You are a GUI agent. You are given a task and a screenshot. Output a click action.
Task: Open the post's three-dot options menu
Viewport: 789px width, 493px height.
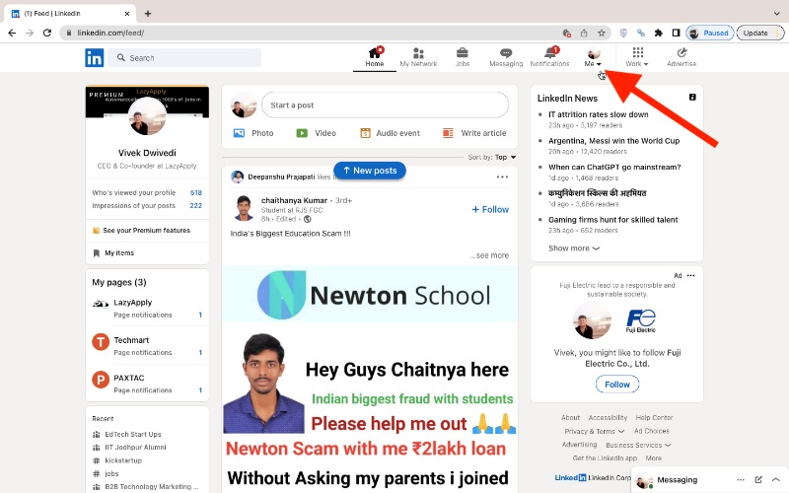pyautogui.click(x=502, y=177)
